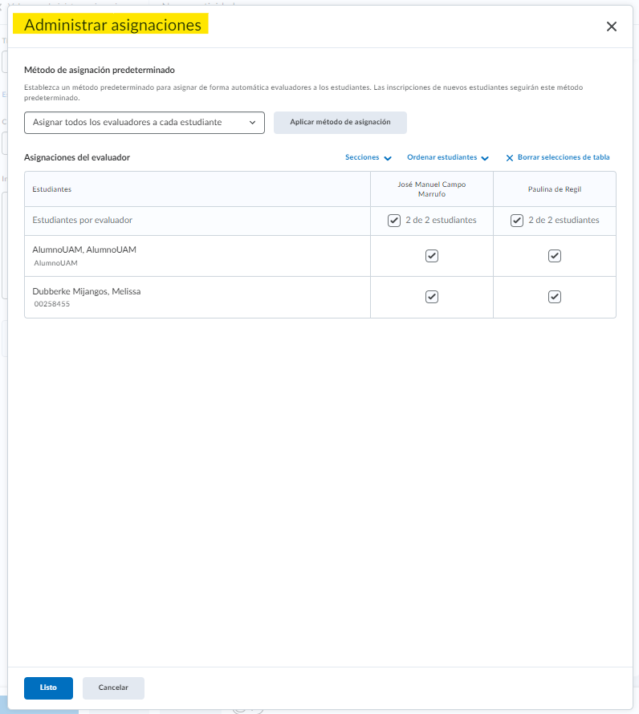Click the chevron arrow next to Secciones

click(x=388, y=158)
